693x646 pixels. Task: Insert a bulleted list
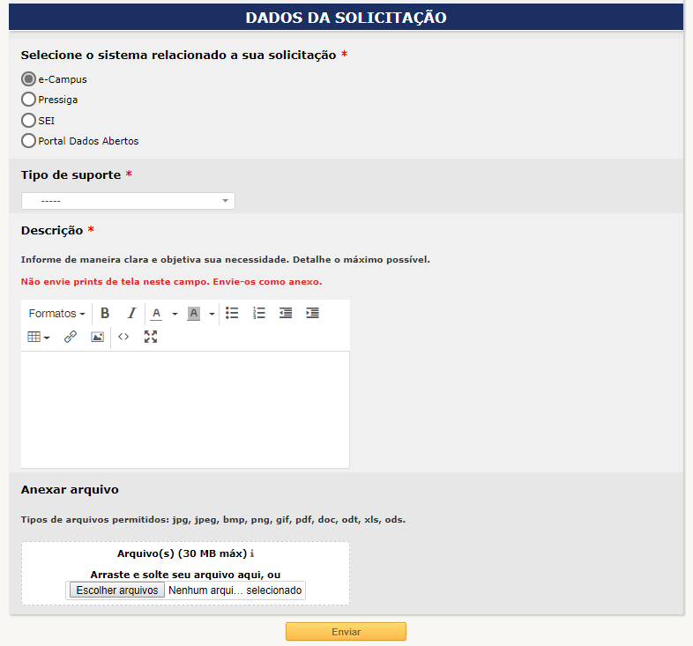(x=232, y=313)
